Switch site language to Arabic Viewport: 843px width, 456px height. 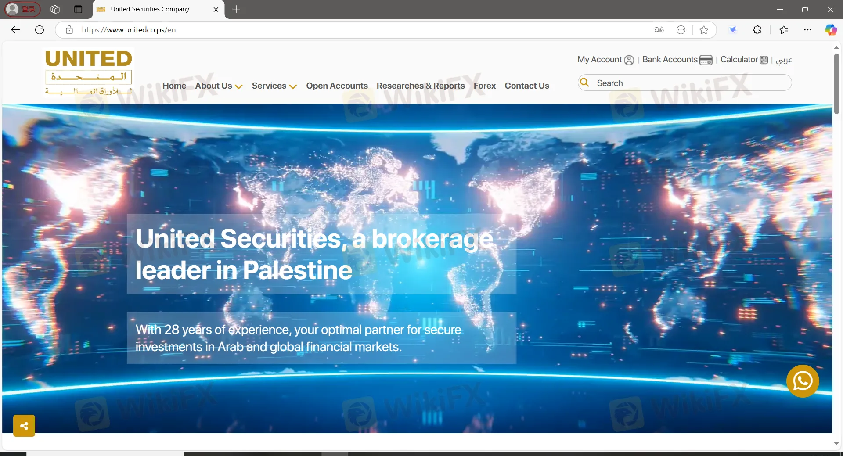click(784, 60)
